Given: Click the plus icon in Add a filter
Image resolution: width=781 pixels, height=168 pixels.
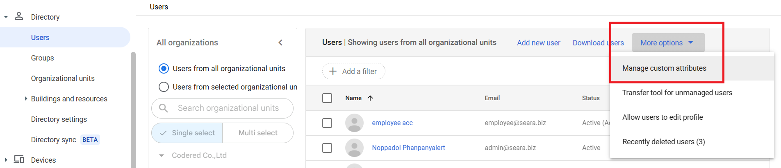Looking at the screenshot, I should 333,71.
